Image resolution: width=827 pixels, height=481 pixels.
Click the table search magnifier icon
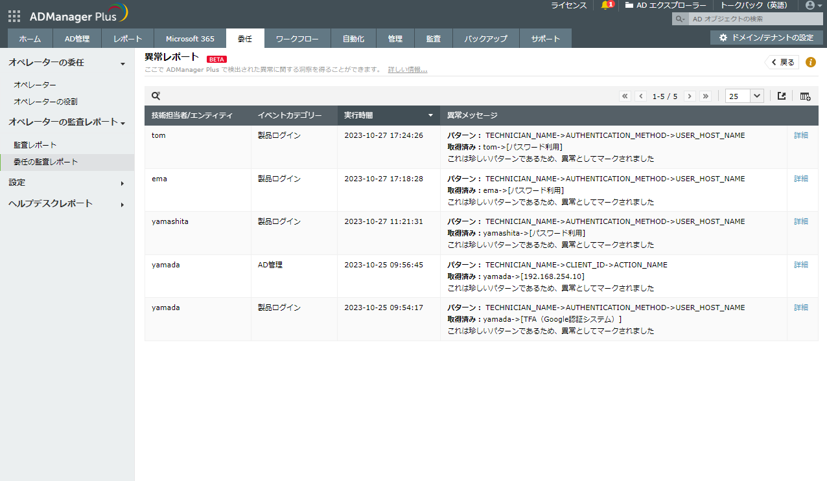point(156,96)
